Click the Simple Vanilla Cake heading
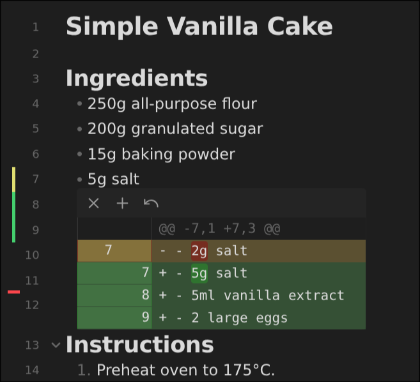Image resolution: width=420 pixels, height=382 pixels. (x=199, y=27)
